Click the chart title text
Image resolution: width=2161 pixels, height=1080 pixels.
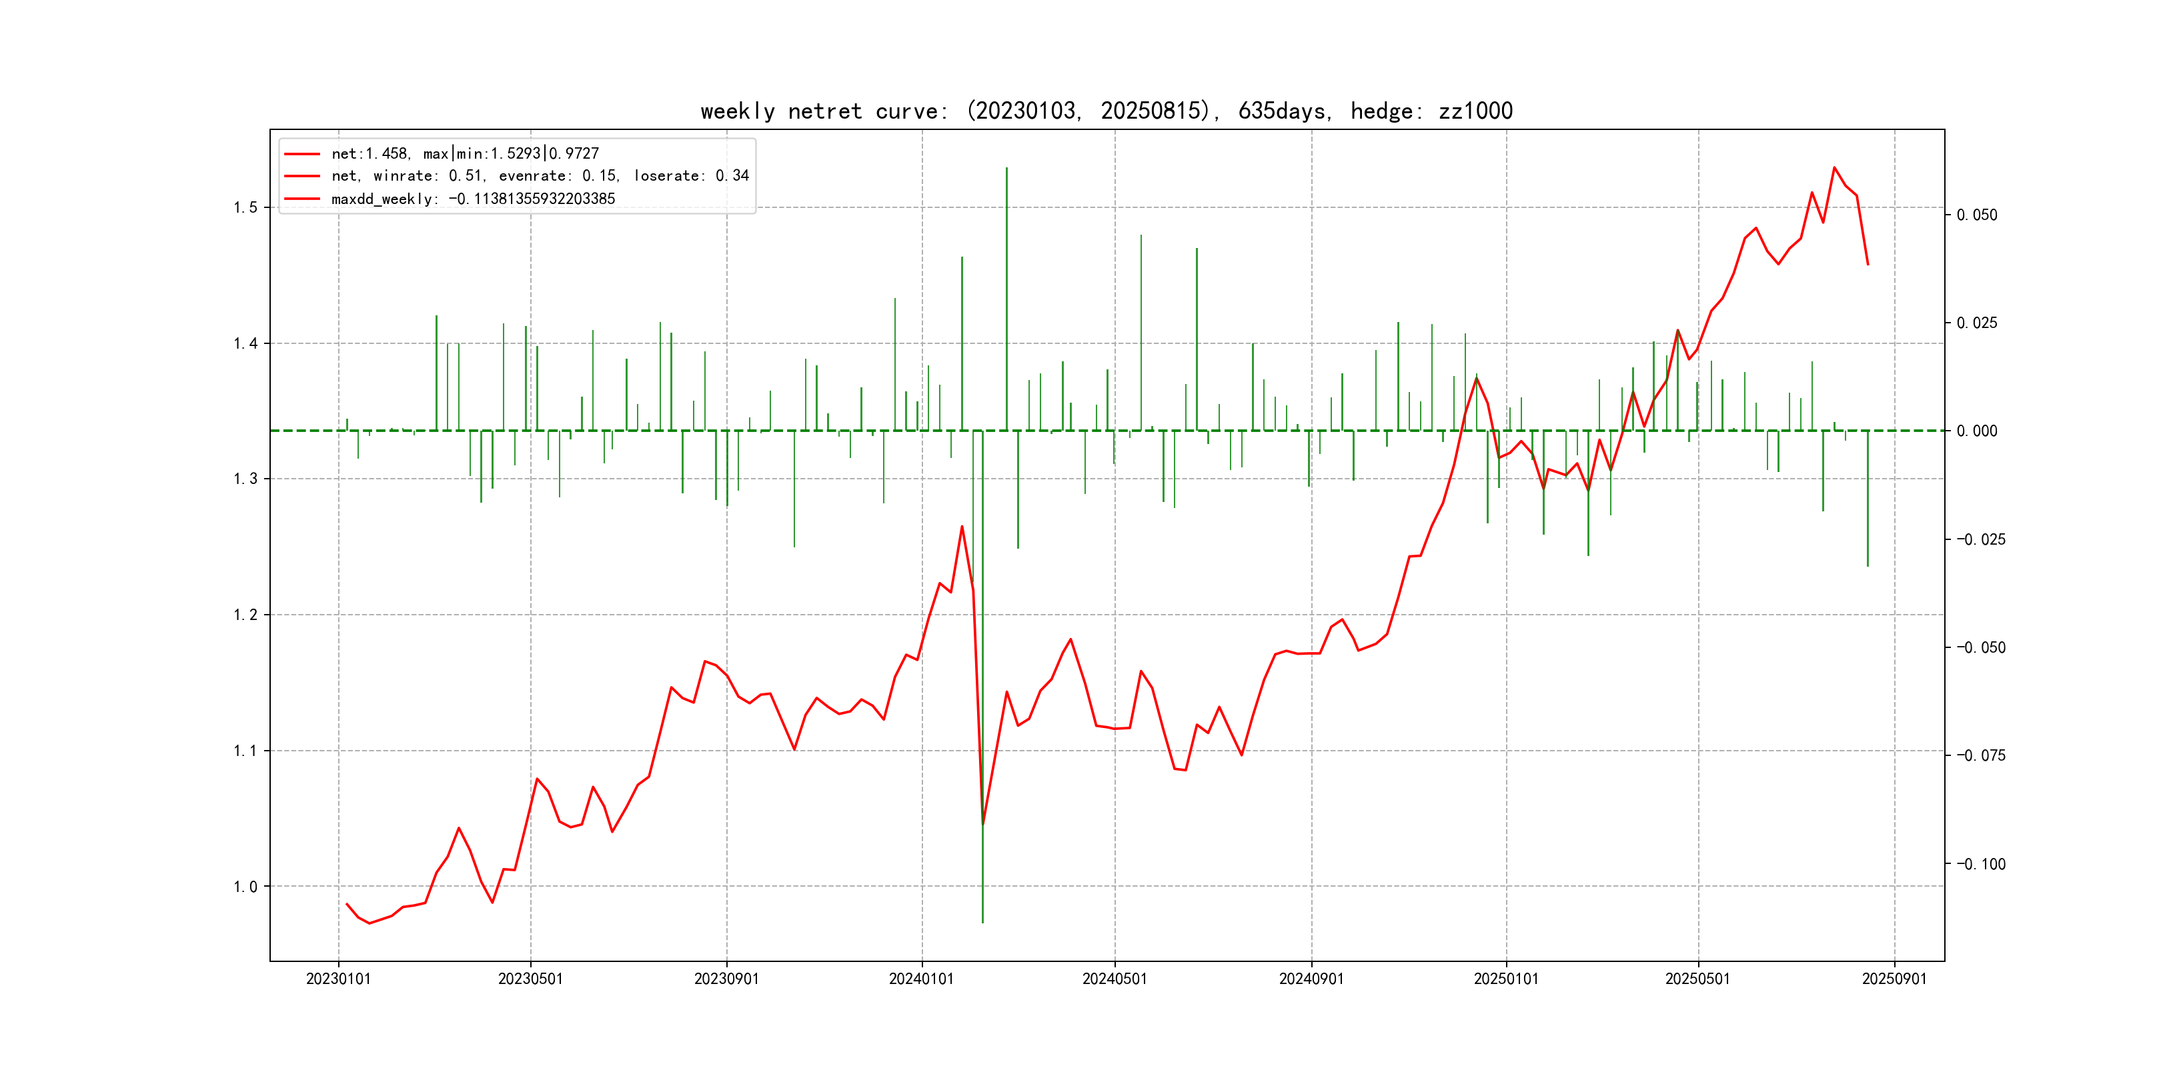pyautogui.click(x=1106, y=111)
